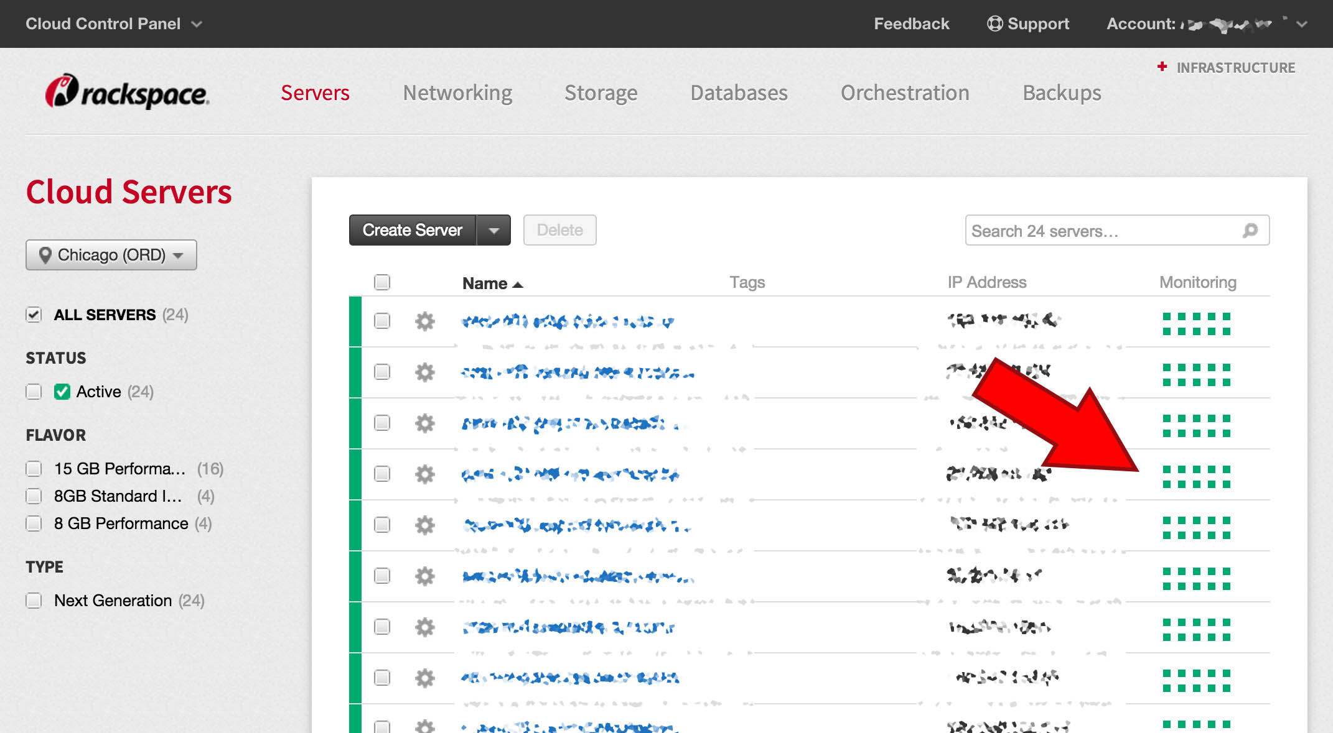This screenshot has height=733, width=1333.
Task: Click the Create Server button
Action: 413,229
